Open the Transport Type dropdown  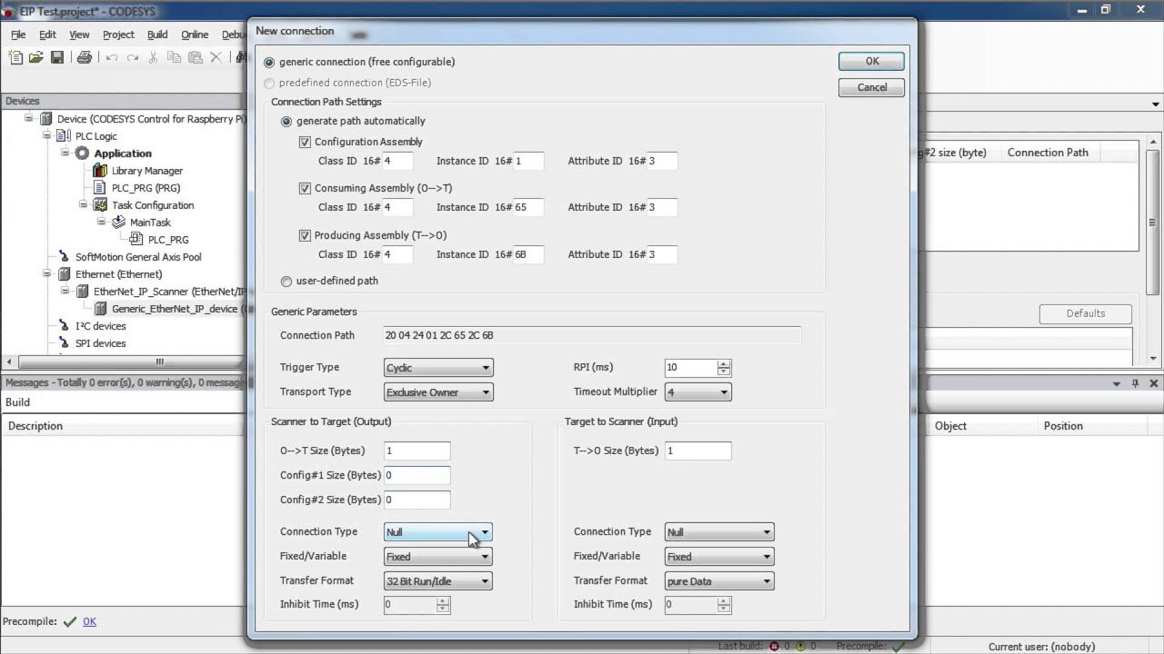pos(487,391)
